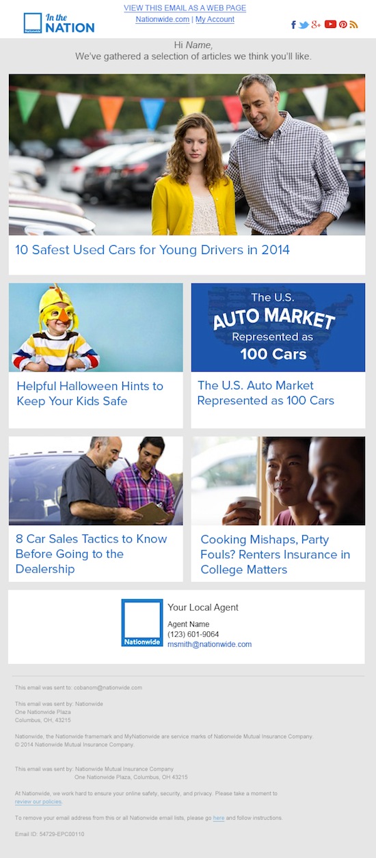The height and width of the screenshot is (858, 376).
Task: Open the RSS feed icon
Action: [x=353, y=25]
